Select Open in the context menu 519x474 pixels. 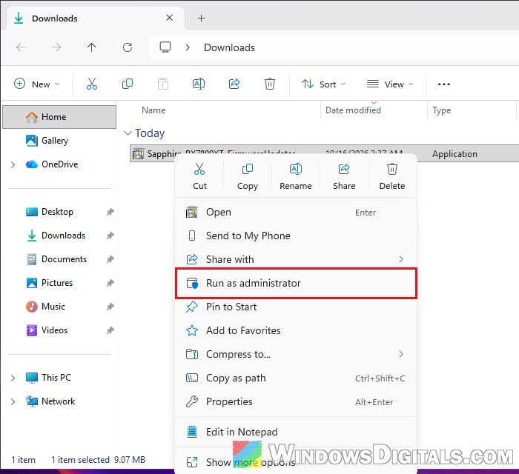[296, 213]
